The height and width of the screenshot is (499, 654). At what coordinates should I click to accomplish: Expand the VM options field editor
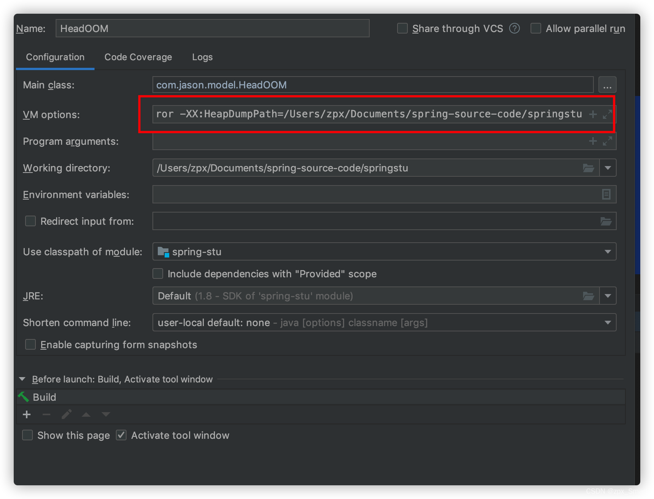[x=608, y=114]
